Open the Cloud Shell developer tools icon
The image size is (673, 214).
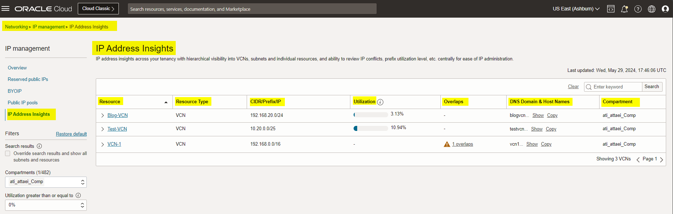point(611,9)
